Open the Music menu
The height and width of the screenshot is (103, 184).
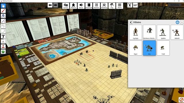[x=81, y=6]
